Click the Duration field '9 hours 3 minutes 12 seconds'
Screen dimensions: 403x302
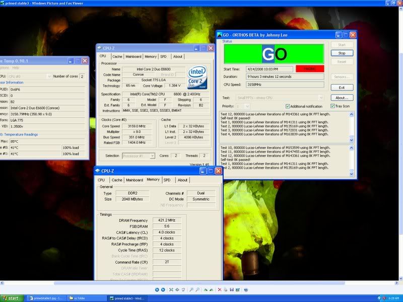[285, 77]
